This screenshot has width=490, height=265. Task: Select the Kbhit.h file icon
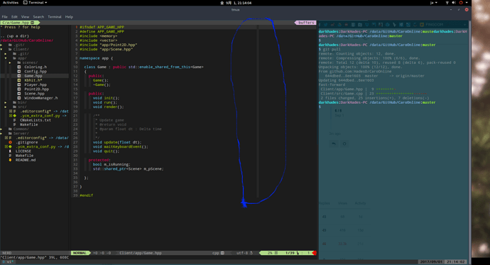19,80
